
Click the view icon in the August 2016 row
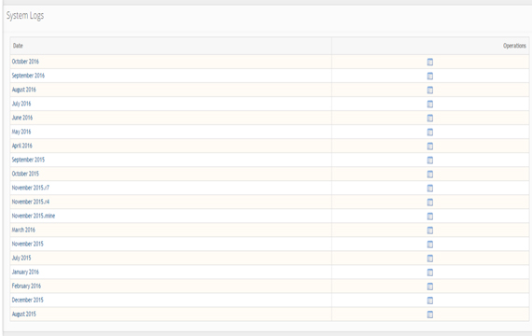(430, 90)
